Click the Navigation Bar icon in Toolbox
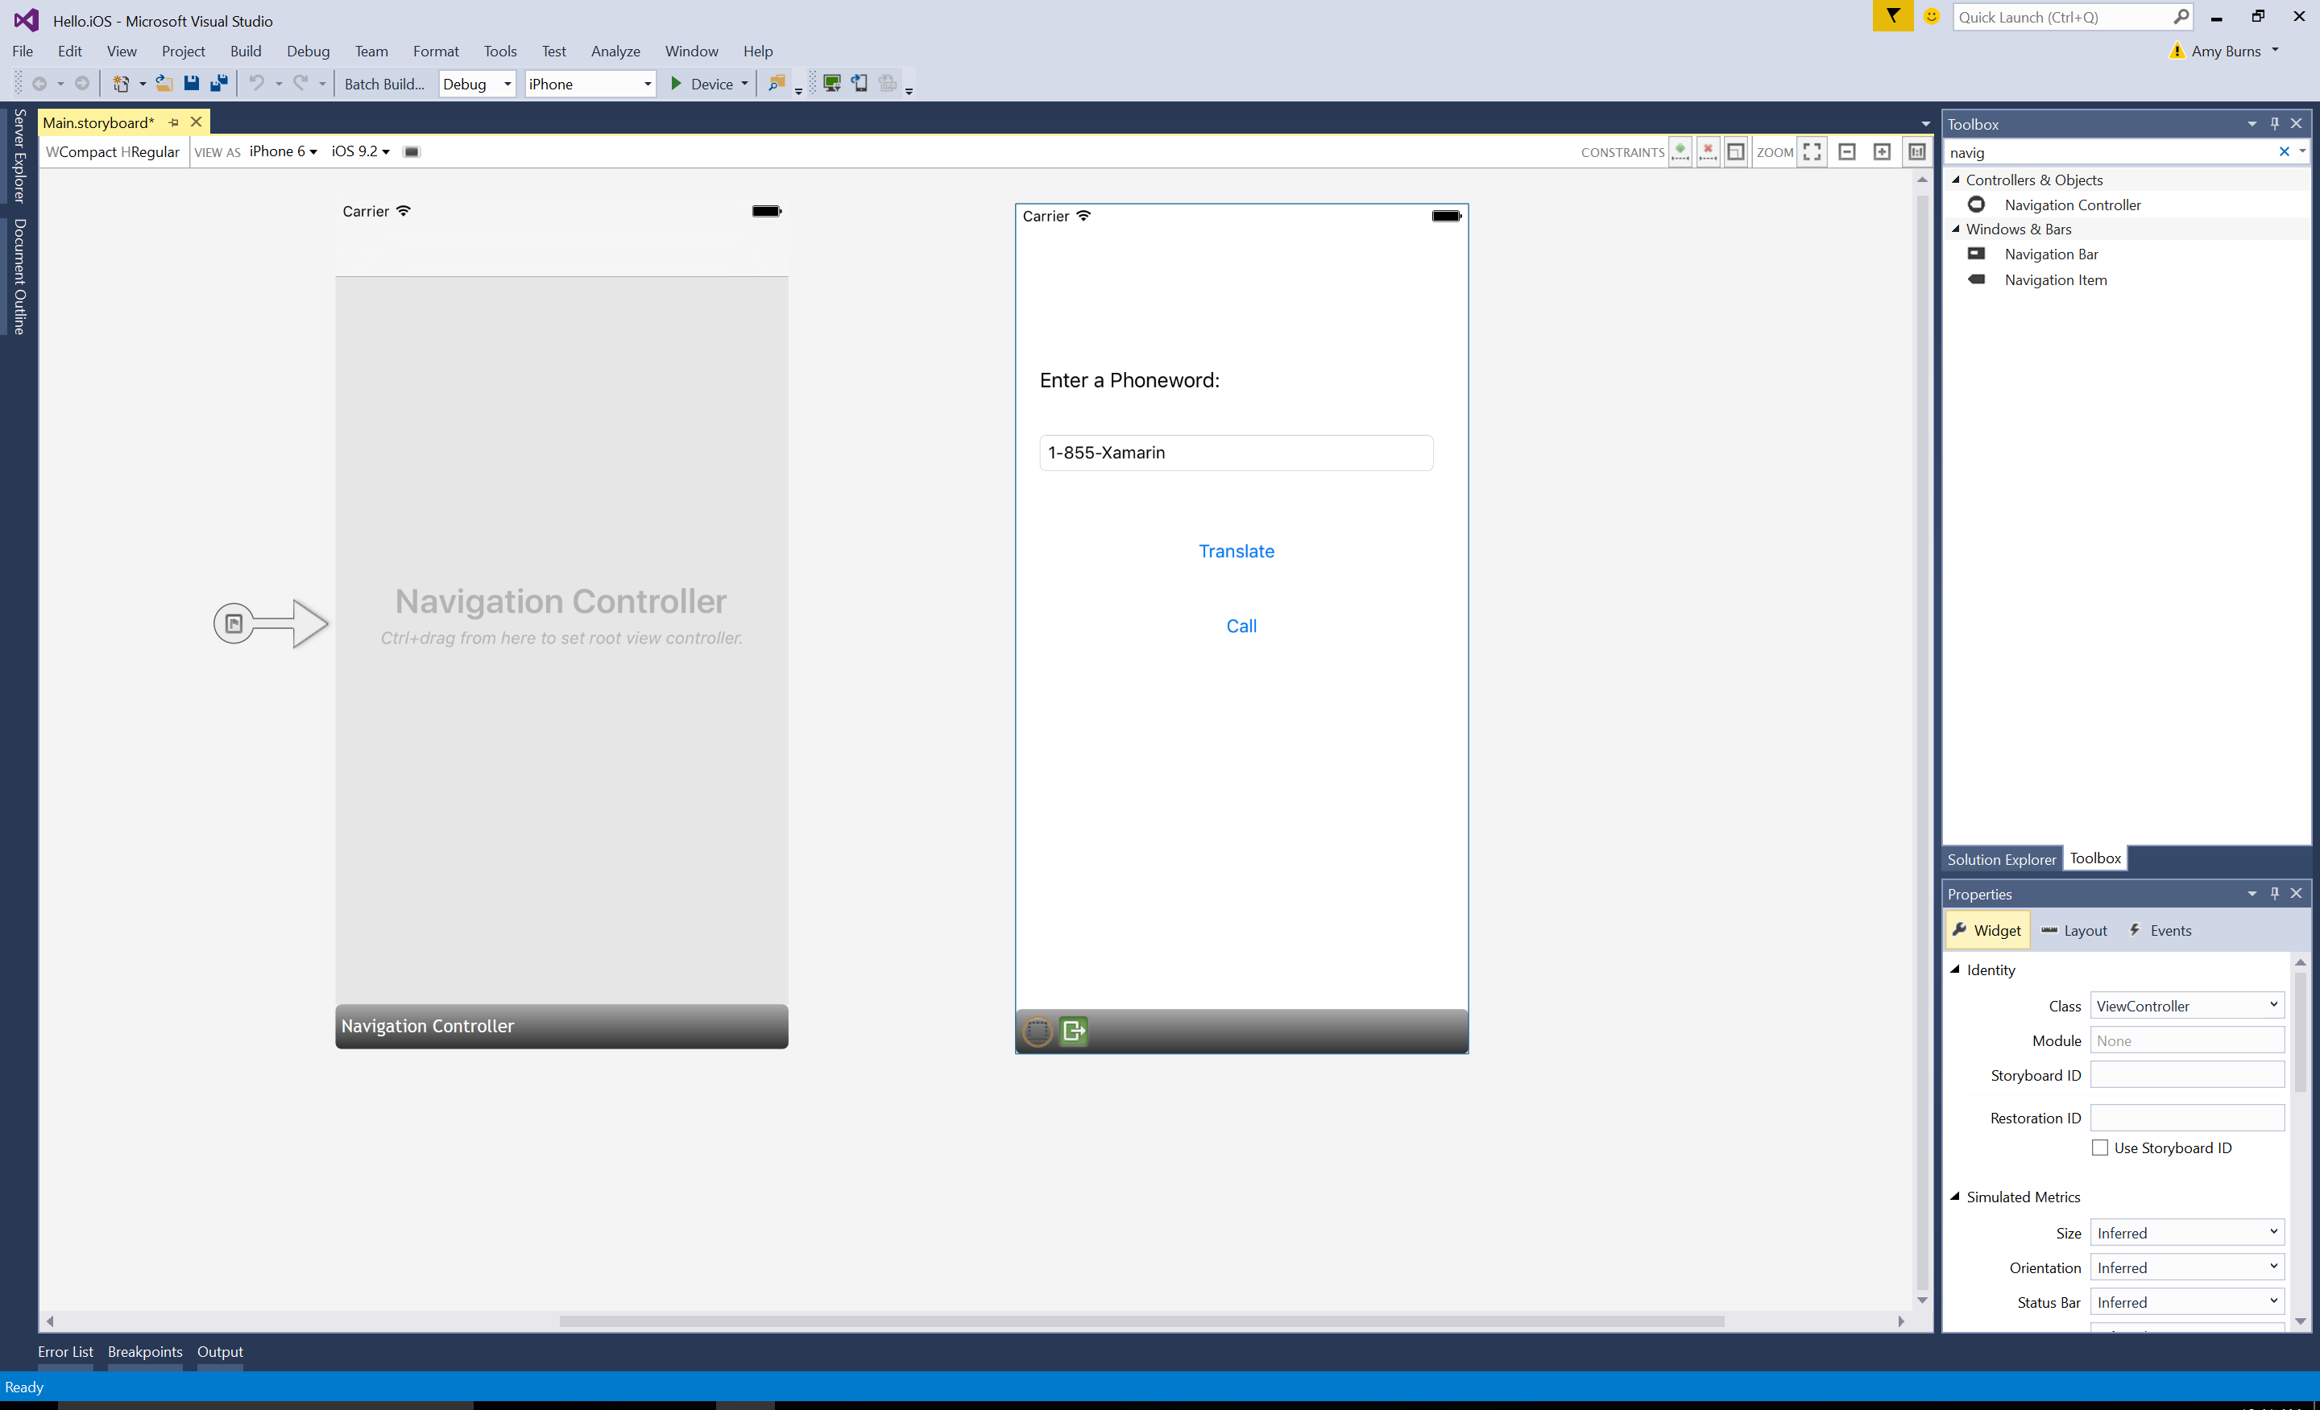 point(1974,254)
